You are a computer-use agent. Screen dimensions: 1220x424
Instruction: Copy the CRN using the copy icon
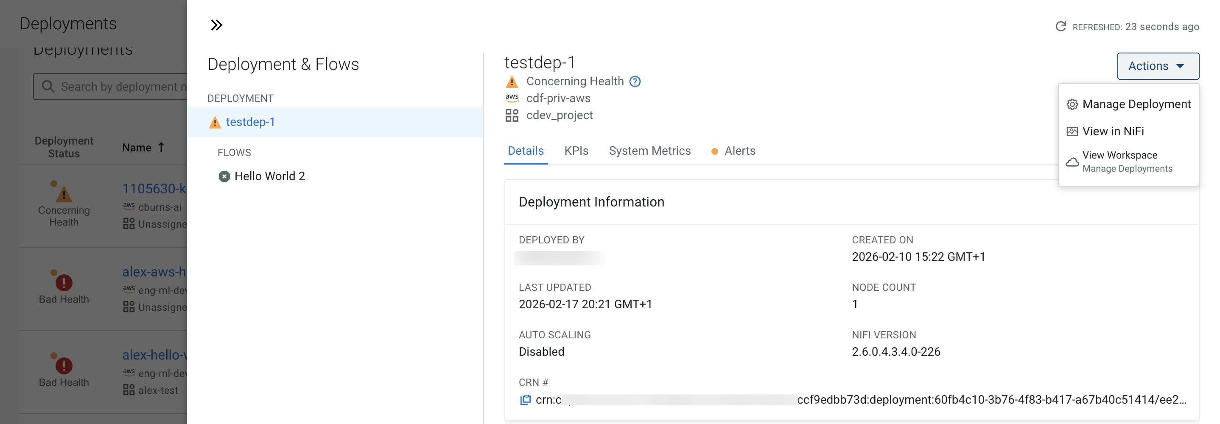(x=525, y=400)
